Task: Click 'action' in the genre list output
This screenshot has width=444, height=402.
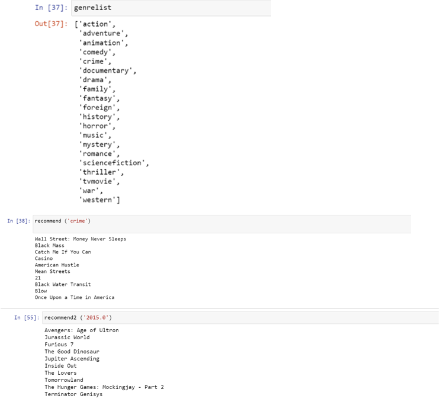Action: point(95,24)
